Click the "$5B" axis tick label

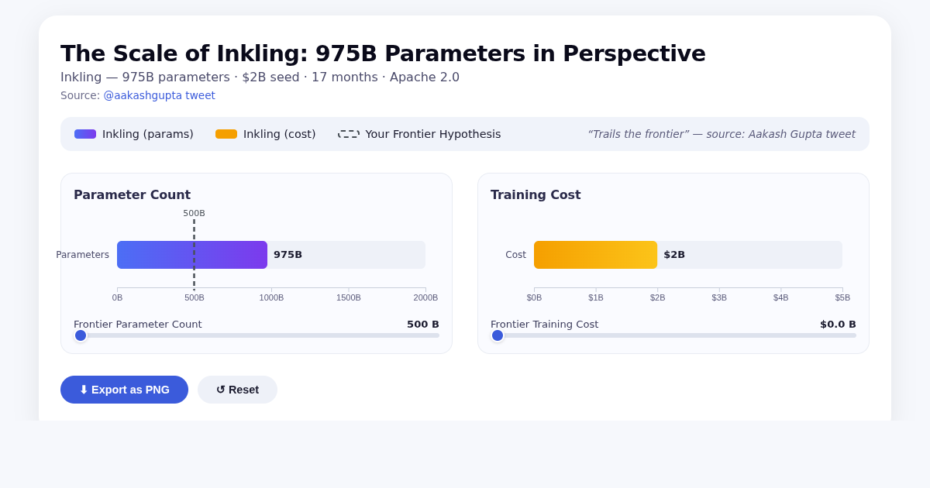842,297
